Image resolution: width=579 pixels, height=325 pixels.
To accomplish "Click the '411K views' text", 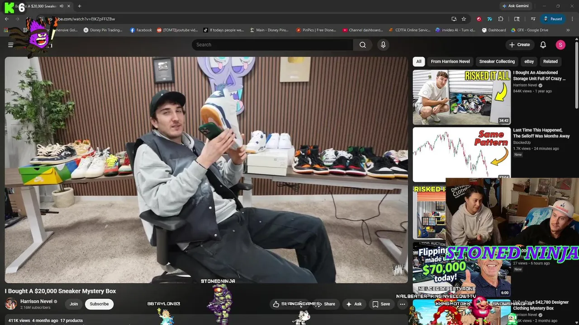I will [x=19, y=320].
